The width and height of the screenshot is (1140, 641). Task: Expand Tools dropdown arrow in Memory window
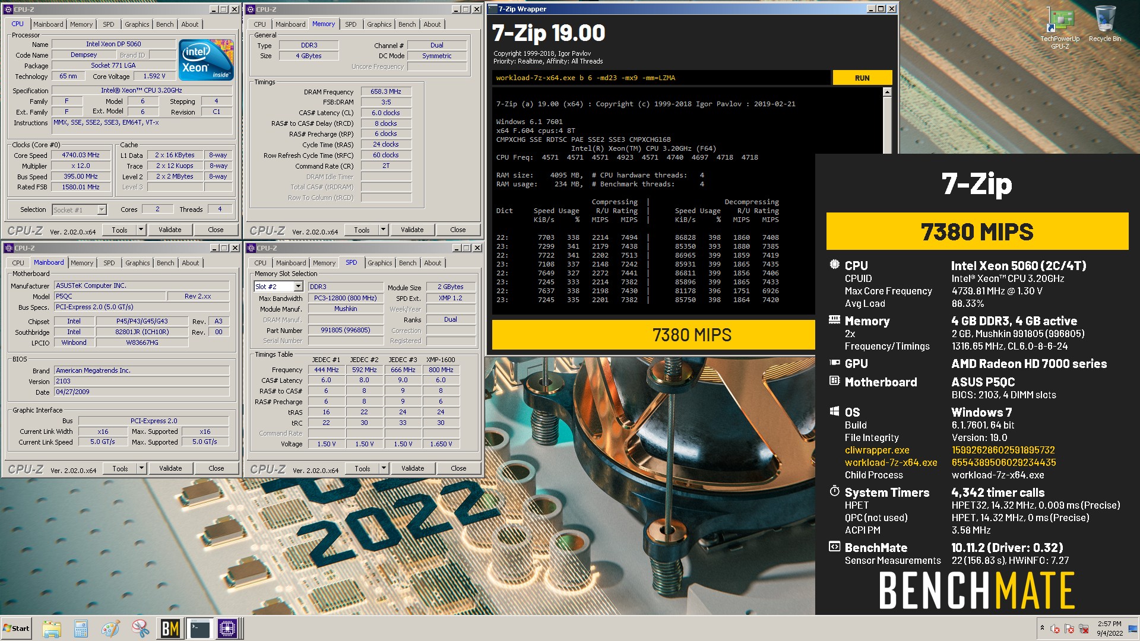tap(383, 230)
